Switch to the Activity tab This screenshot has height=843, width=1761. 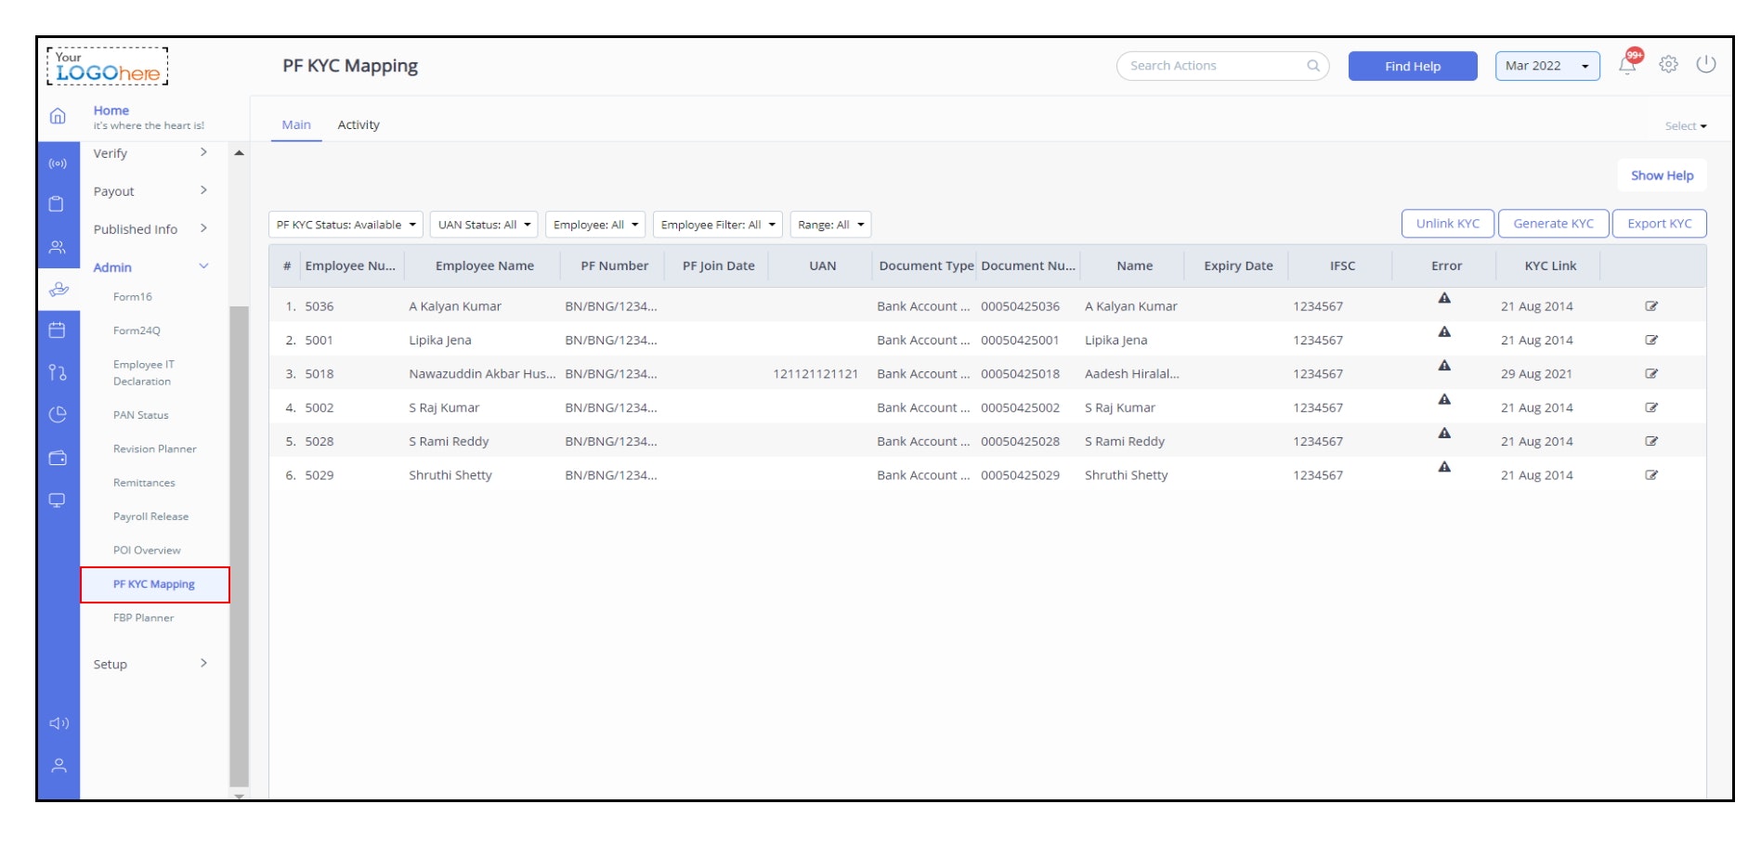(x=359, y=124)
